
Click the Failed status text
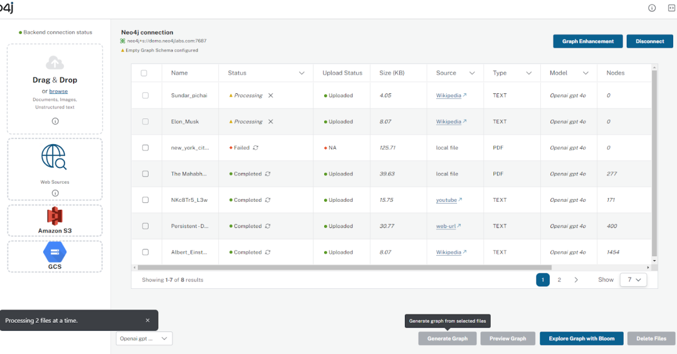click(x=242, y=148)
